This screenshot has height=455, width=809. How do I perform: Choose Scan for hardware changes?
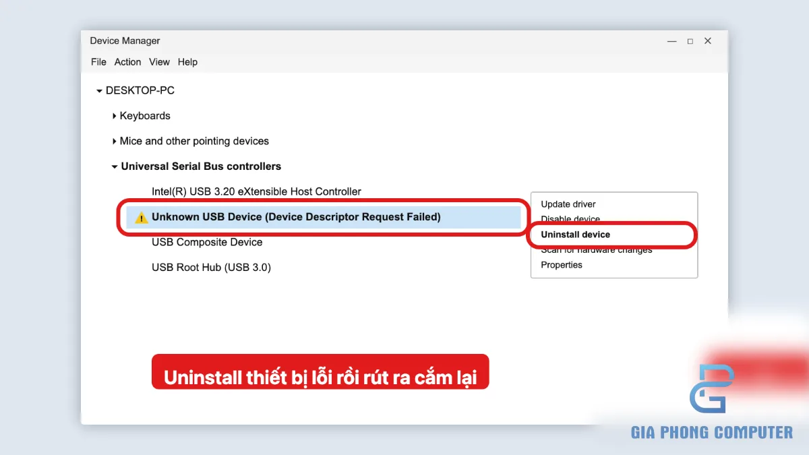click(597, 250)
